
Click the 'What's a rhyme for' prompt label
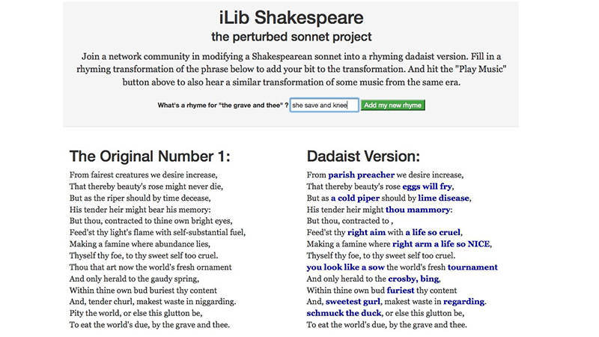coord(222,105)
